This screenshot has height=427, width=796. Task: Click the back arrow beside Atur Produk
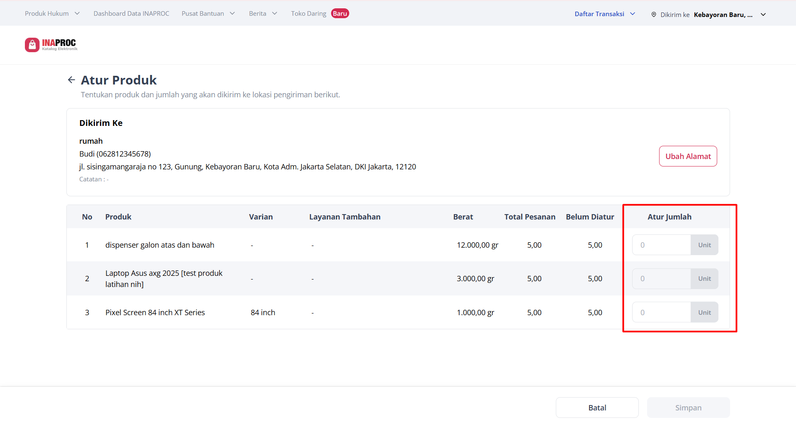point(71,80)
